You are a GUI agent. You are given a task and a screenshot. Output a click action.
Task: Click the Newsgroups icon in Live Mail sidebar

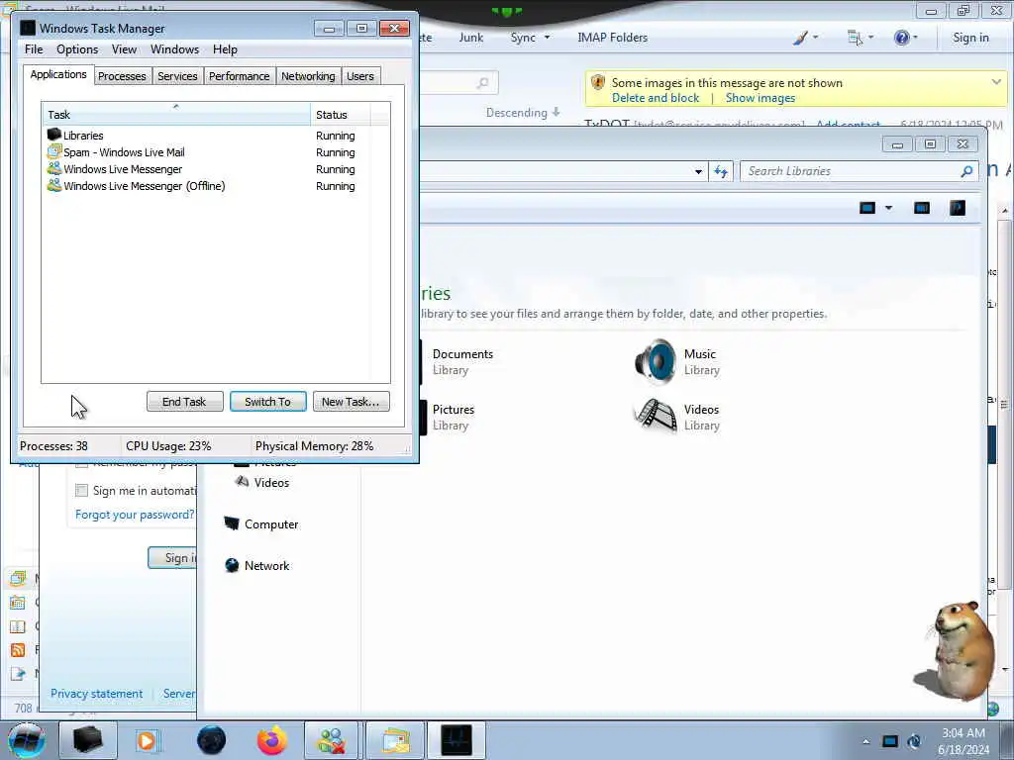pyautogui.click(x=18, y=673)
